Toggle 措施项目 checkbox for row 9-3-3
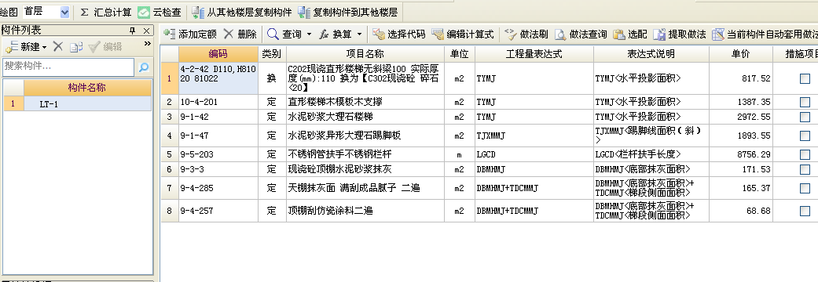Image resolution: width=818 pixels, height=282 pixels. 805,170
